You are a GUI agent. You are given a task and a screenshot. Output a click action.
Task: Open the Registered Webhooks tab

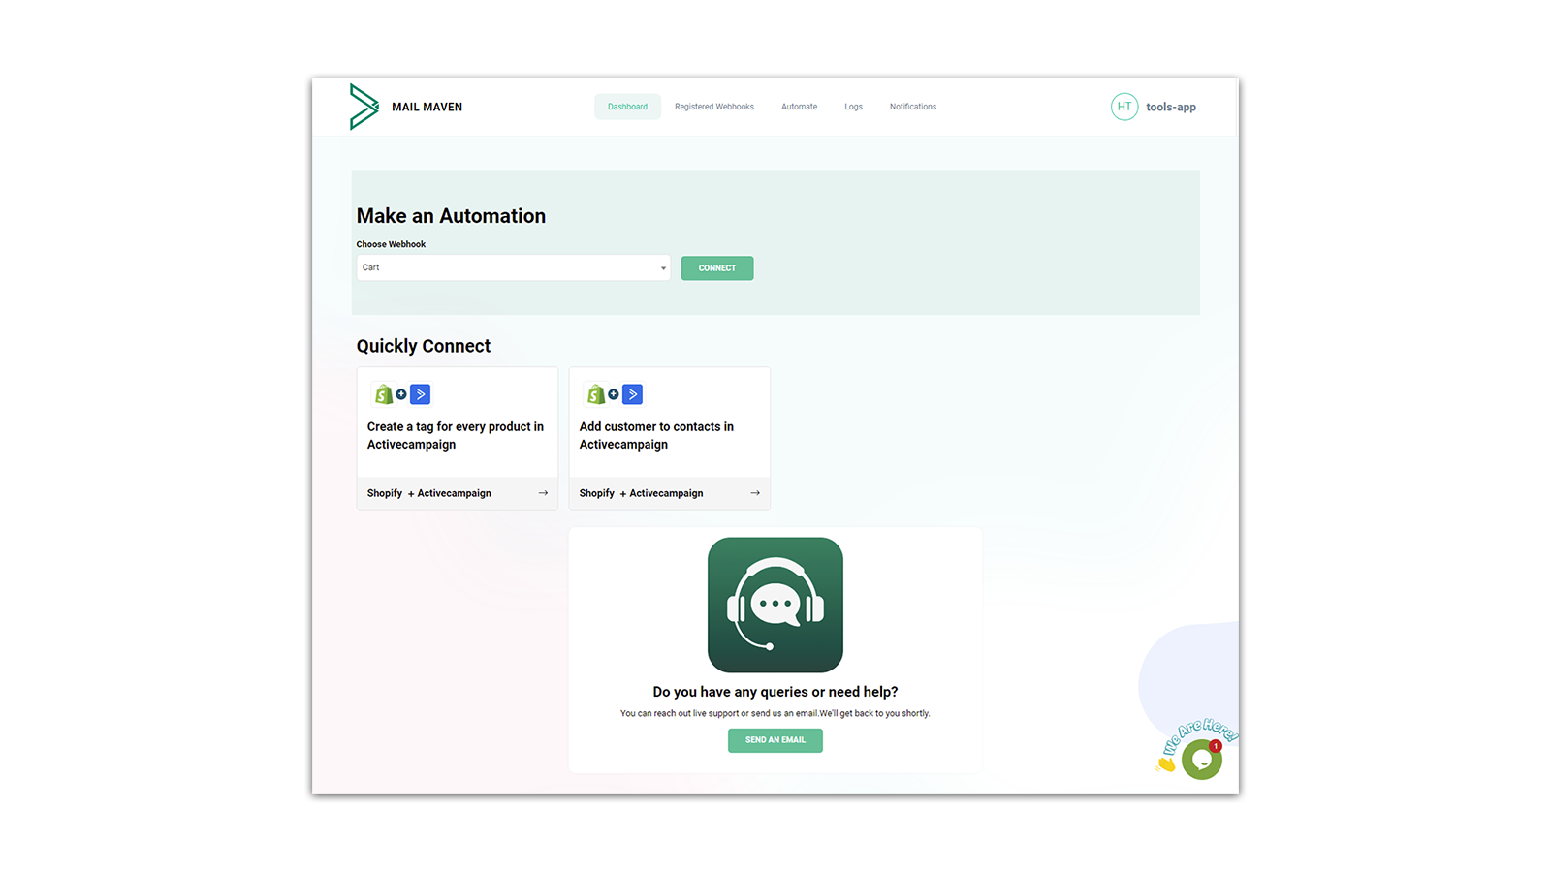pyautogui.click(x=714, y=107)
